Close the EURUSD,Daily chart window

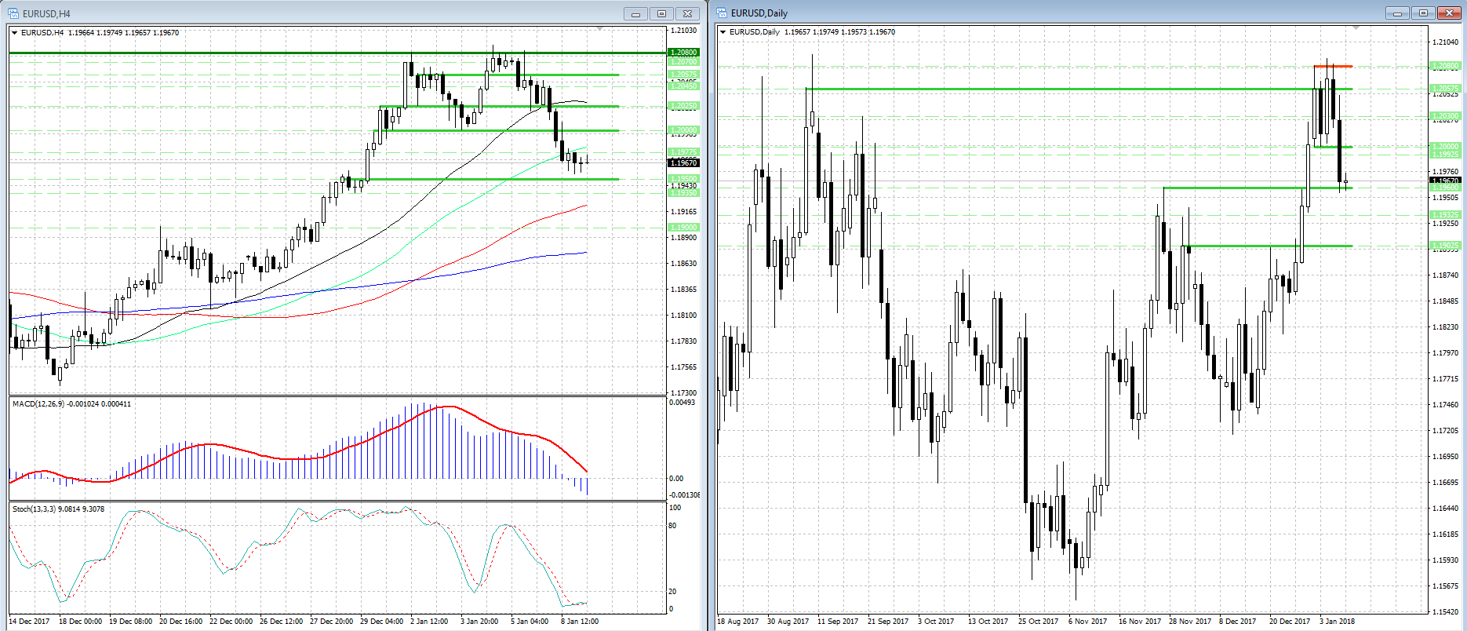point(1447,13)
